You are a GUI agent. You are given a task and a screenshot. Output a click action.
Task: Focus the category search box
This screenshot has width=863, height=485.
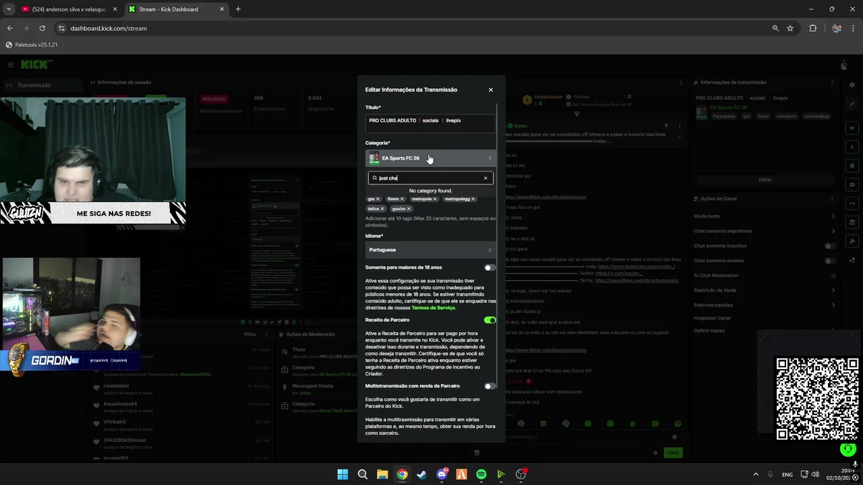(430, 178)
